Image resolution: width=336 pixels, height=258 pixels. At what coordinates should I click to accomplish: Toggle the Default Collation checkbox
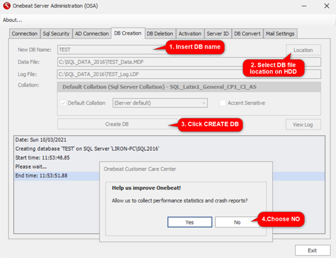coord(63,103)
